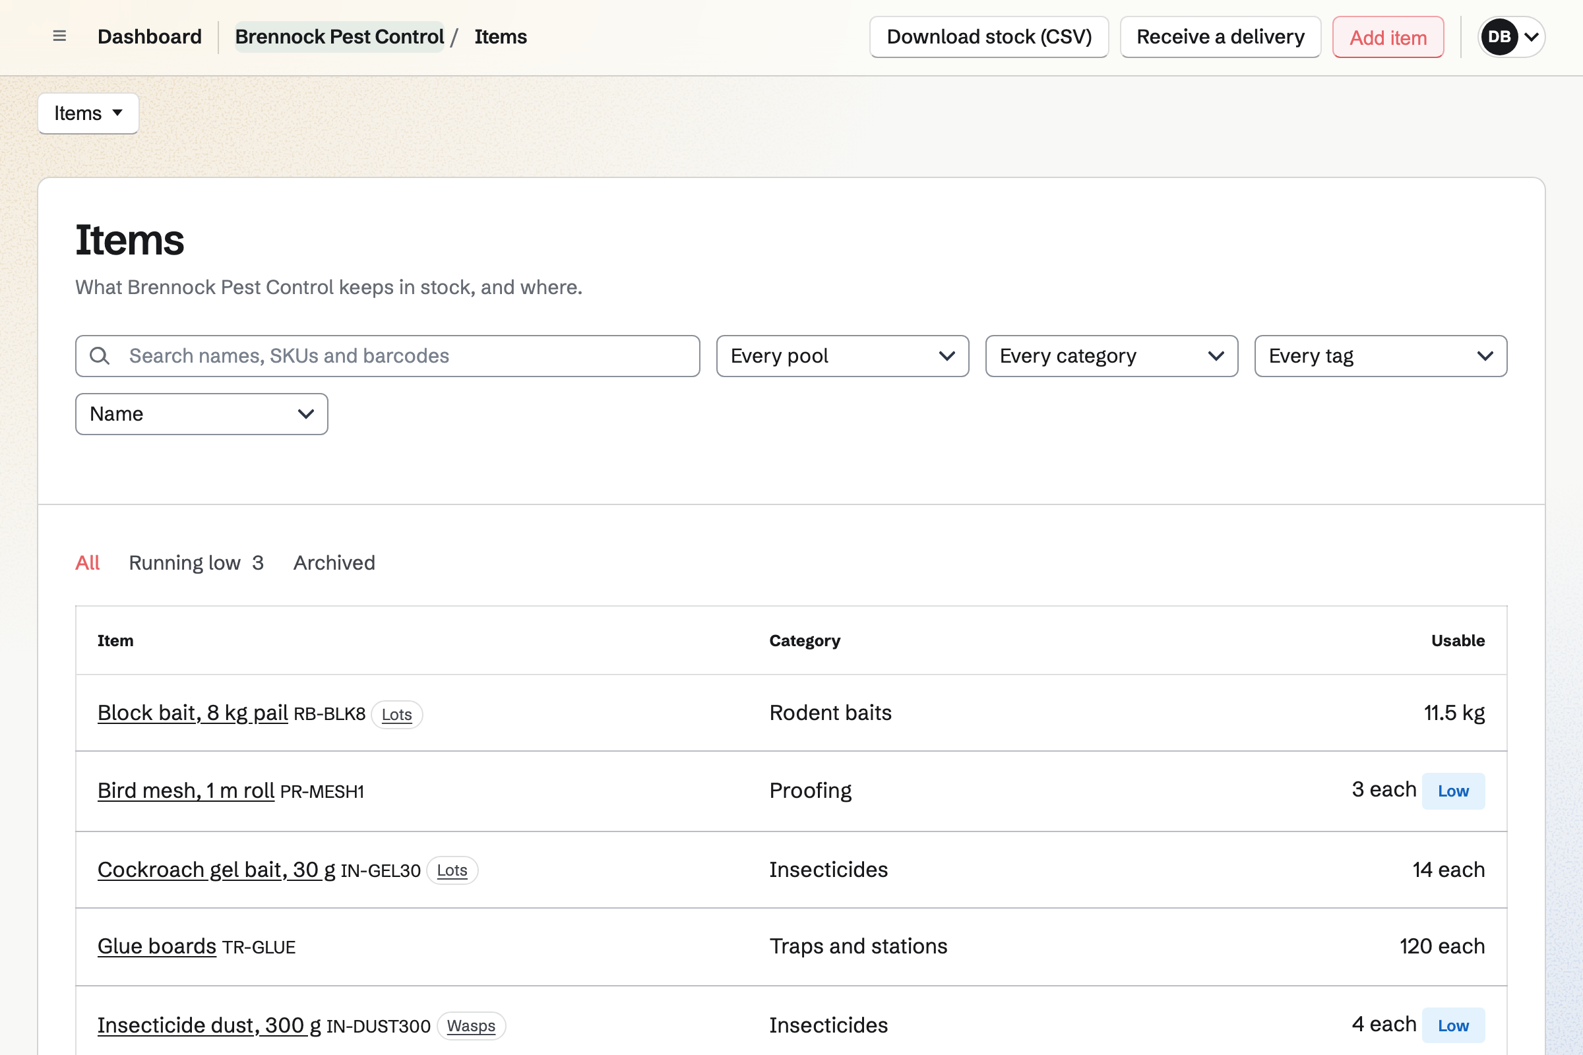Open the Items section dropdown
The width and height of the screenshot is (1583, 1055).
point(88,113)
